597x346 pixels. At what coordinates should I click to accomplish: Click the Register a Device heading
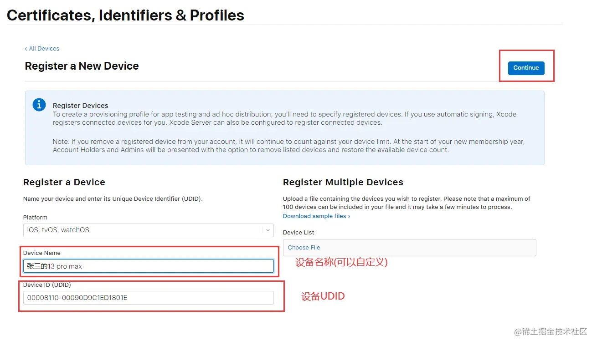tap(64, 182)
